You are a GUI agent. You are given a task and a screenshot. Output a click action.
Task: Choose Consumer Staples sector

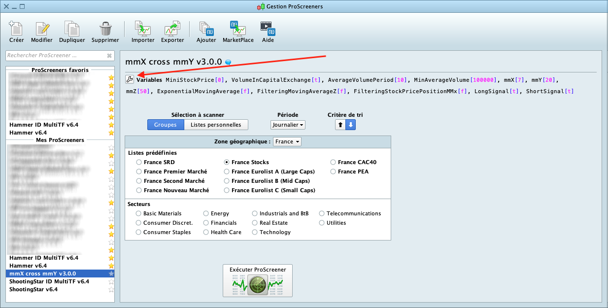[x=138, y=232]
